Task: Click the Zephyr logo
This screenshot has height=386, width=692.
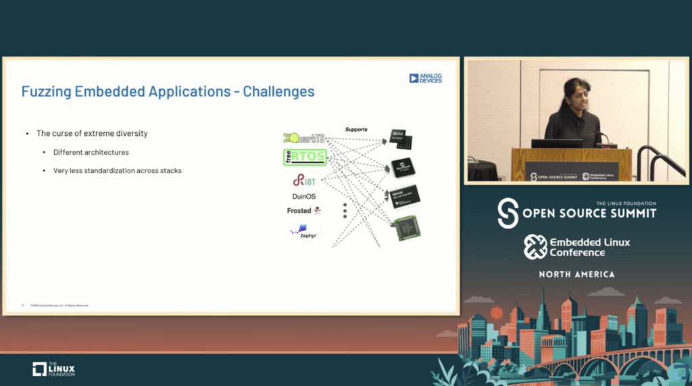Action: click(x=303, y=231)
